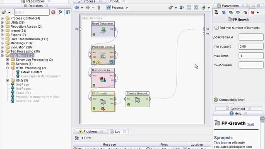Open the FP-Growth Wiki link
Image resolution: width=265 pixels, height=149 pixels.
click(250, 124)
